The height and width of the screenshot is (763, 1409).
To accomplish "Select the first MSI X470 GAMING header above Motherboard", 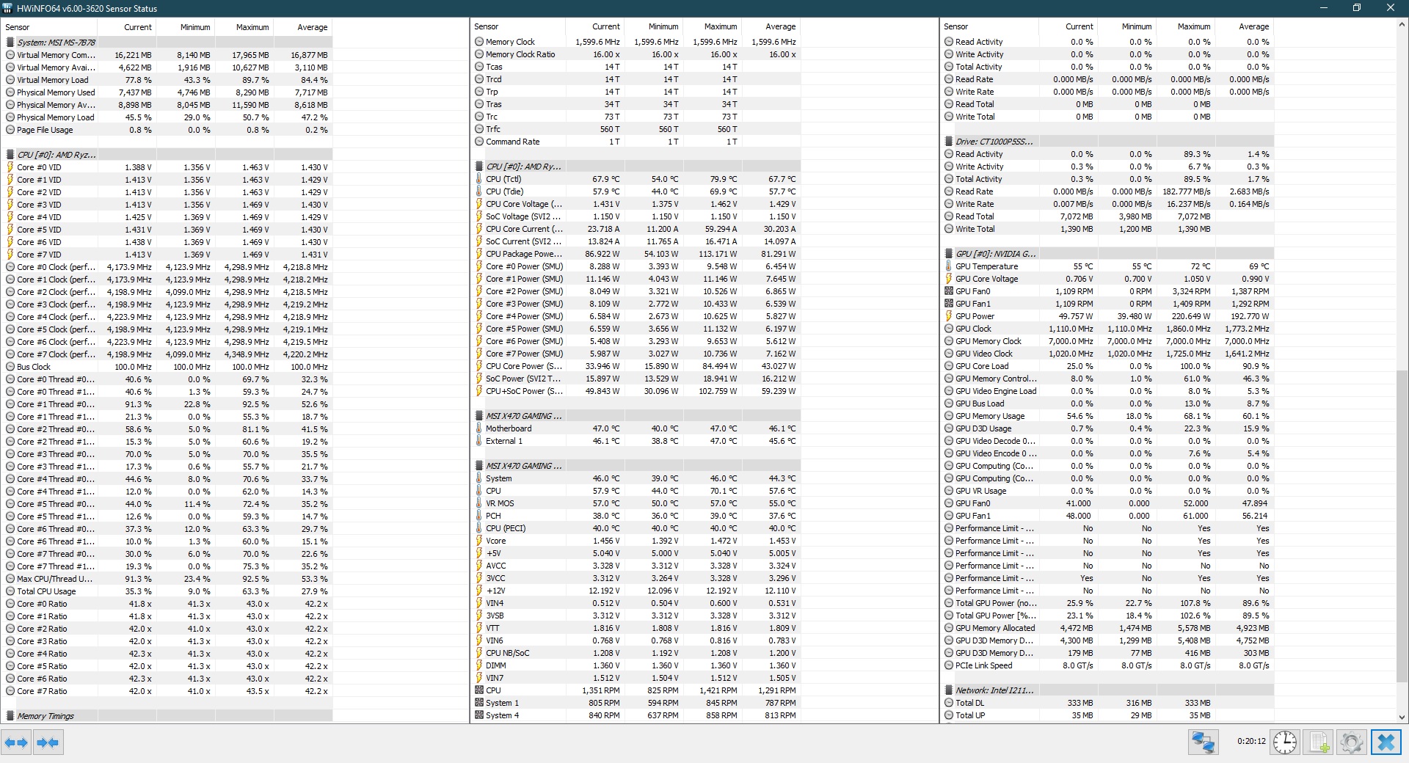I will tap(636, 416).
